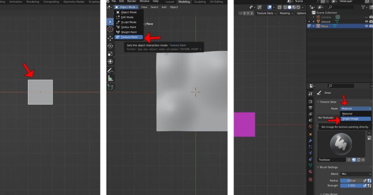Open the Mode dropdown showing Material
This screenshot has height=195, width=373.
click(x=356, y=108)
